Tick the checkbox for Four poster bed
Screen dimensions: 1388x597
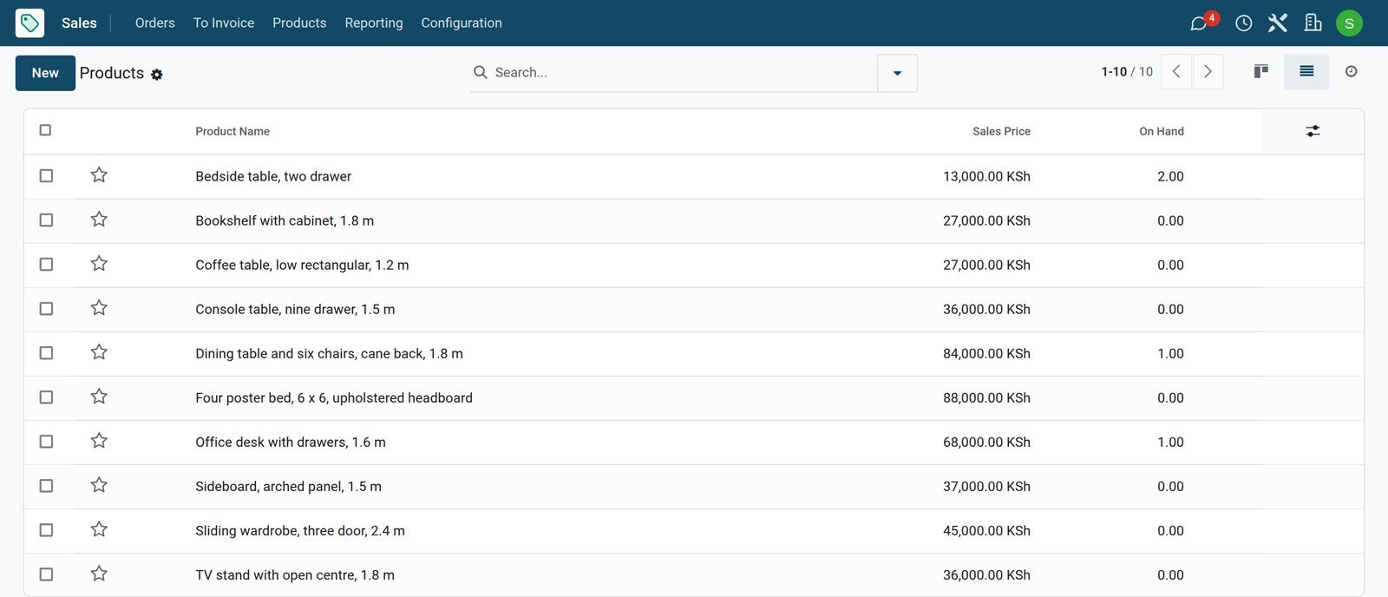point(46,397)
